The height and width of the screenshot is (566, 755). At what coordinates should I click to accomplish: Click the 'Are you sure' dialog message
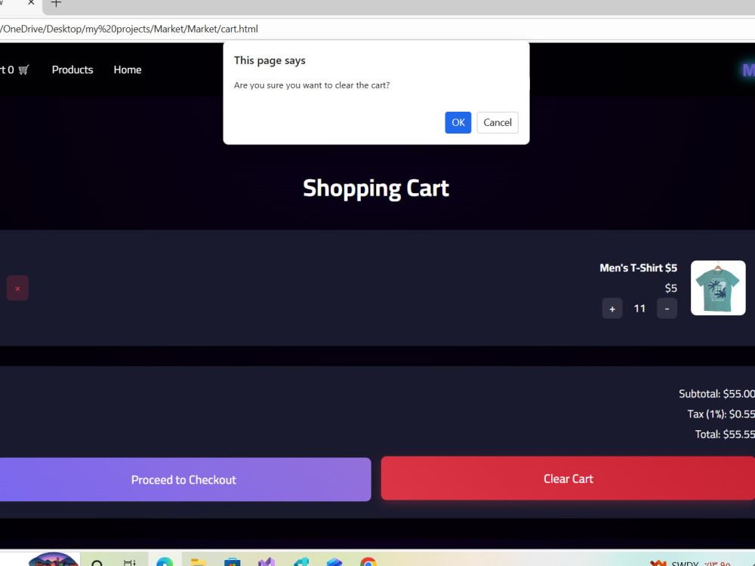[312, 85]
